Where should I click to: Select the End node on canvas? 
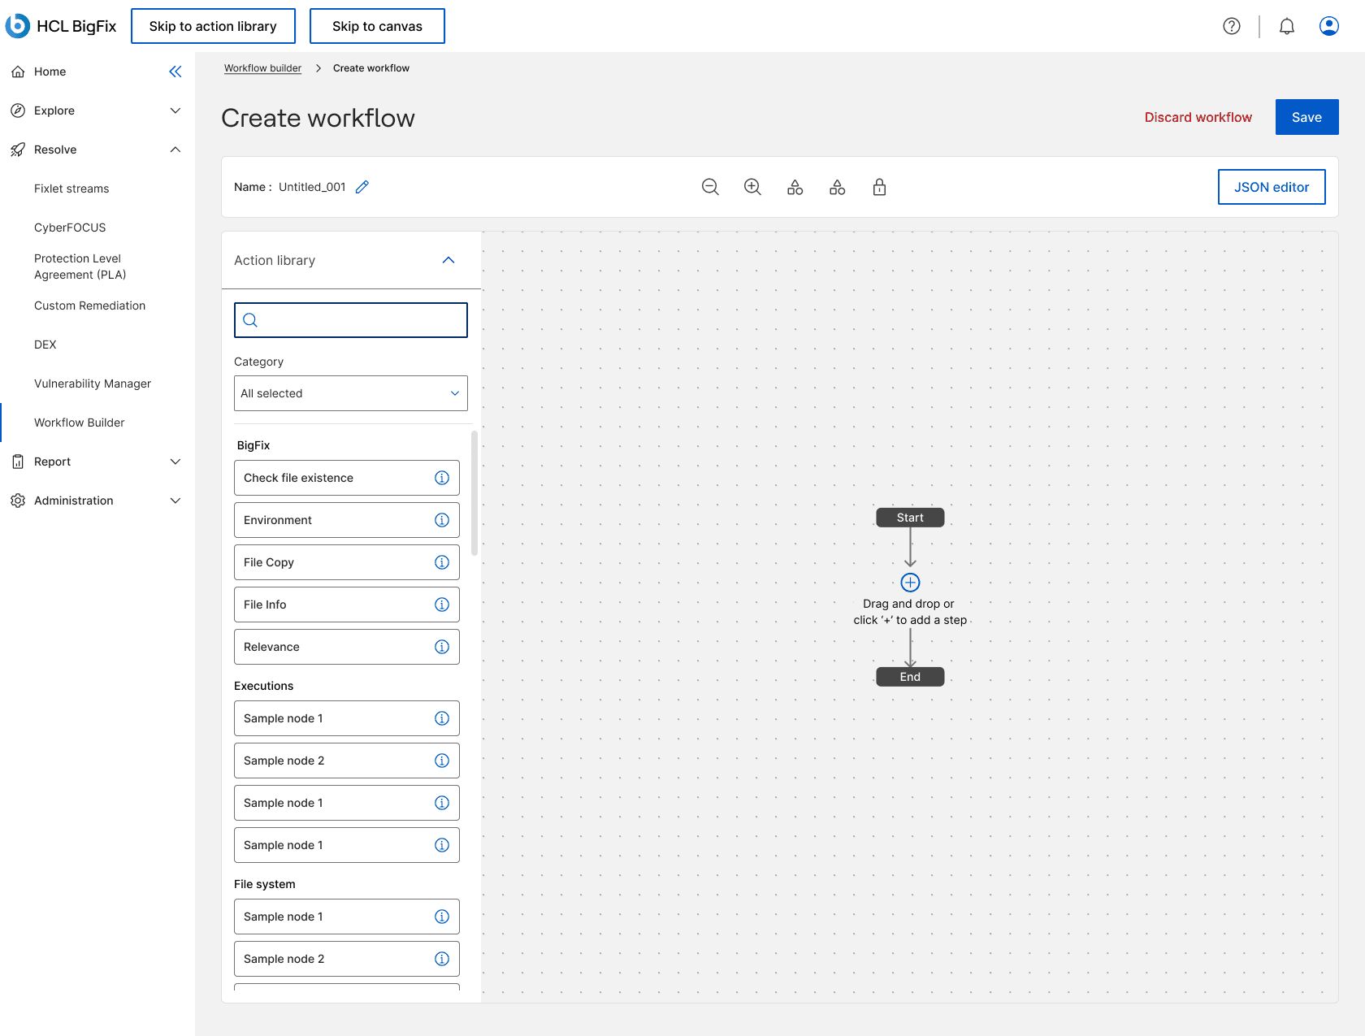coord(910,677)
